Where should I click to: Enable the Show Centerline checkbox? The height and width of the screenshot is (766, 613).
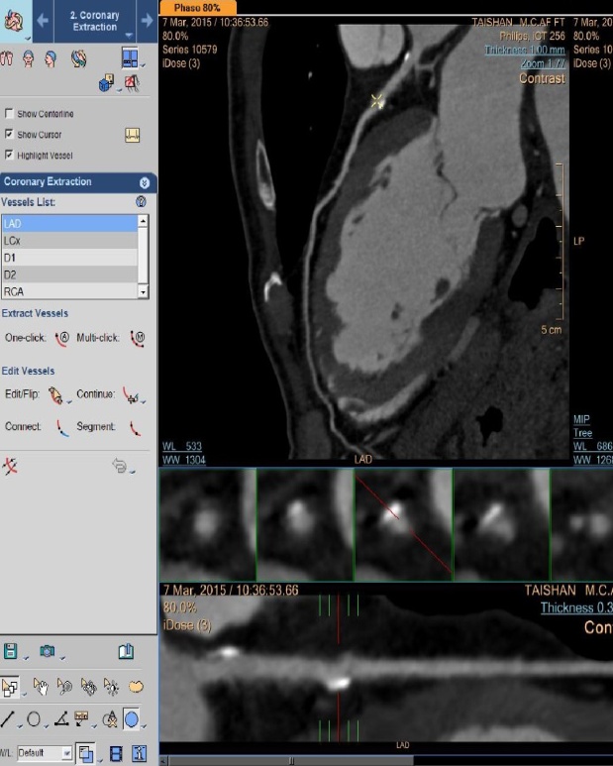[9, 114]
